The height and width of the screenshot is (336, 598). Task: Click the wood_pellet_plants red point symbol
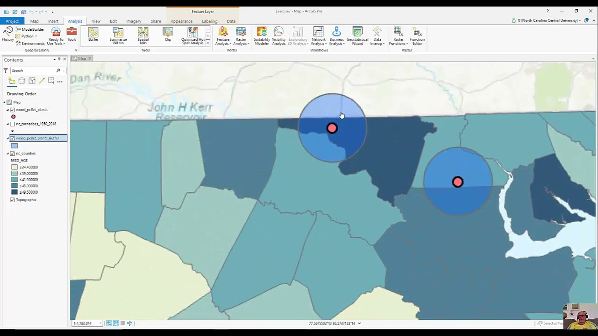coord(13,117)
